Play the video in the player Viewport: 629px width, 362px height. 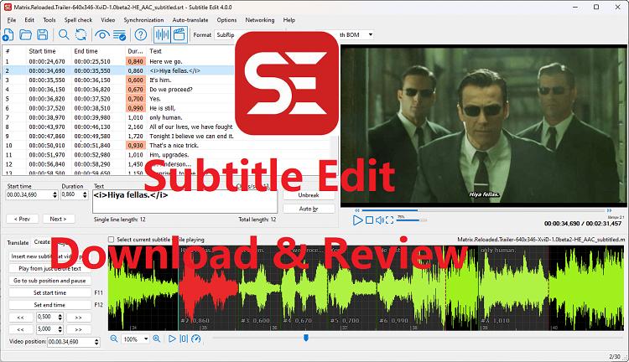[x=358, y=220]
